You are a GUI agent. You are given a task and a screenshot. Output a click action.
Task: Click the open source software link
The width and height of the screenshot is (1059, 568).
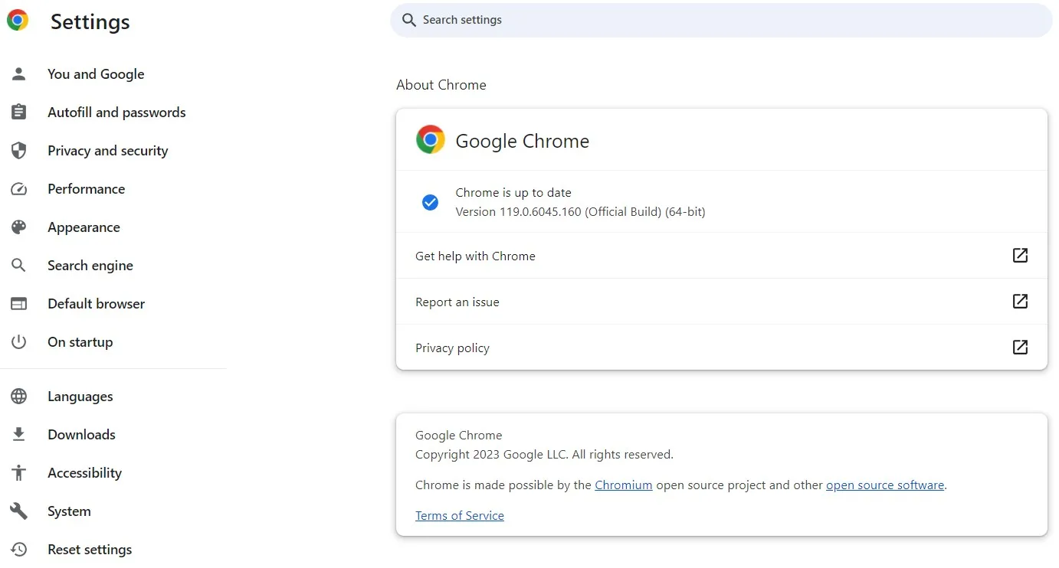pyautogui.click(x=885, y=485)
